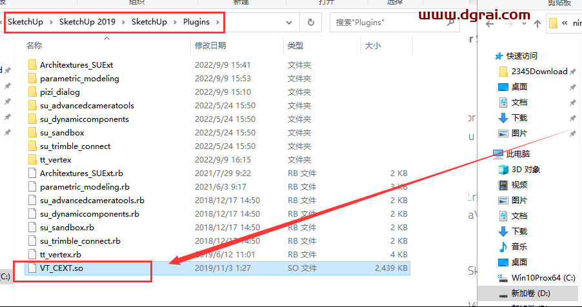Image resolution: width=582 pixels, height=307 pixels.
Task: Open 3D 对象 under 此电脑
Action: 526,169
